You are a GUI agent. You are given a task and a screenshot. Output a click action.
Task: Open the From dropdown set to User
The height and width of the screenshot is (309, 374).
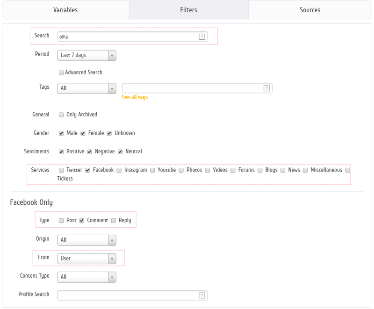click(86, 259)
